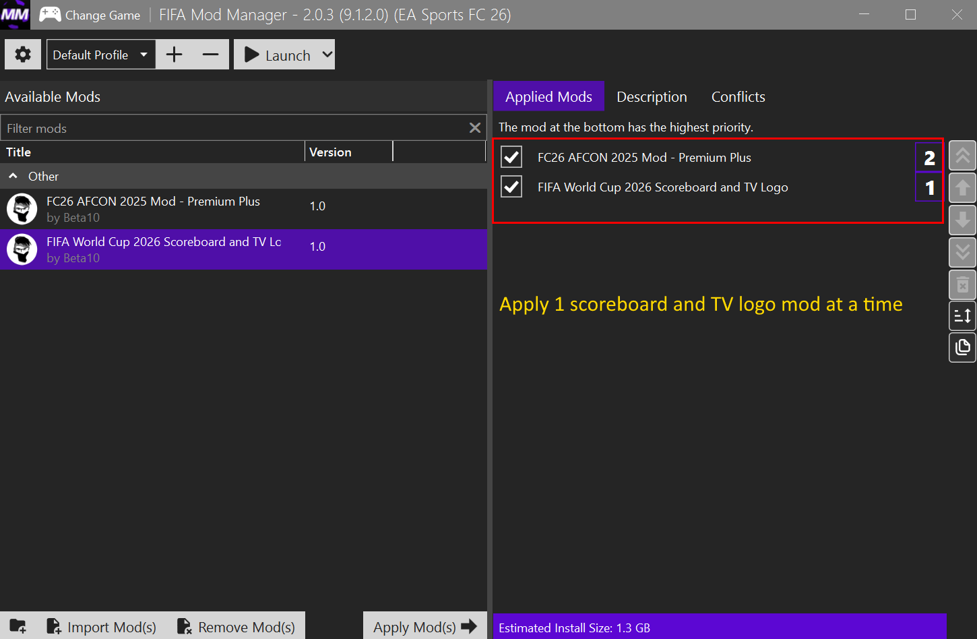977x639 pixels.
Task: Select FIFA World Cup 2026 Scoreboard available mod
Action: coord(243,249)
